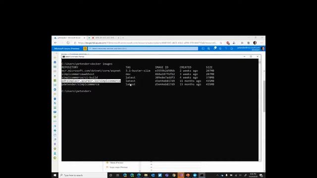This screenshot has height=178, width=317.
Task: Click the REPOSITORY column header
Action: pos(70,67)
